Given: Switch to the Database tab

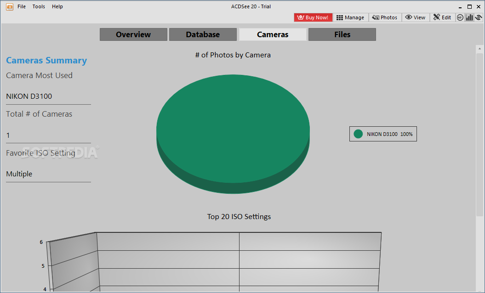Looking at the screenshot, I should click(x=203, y=34).
